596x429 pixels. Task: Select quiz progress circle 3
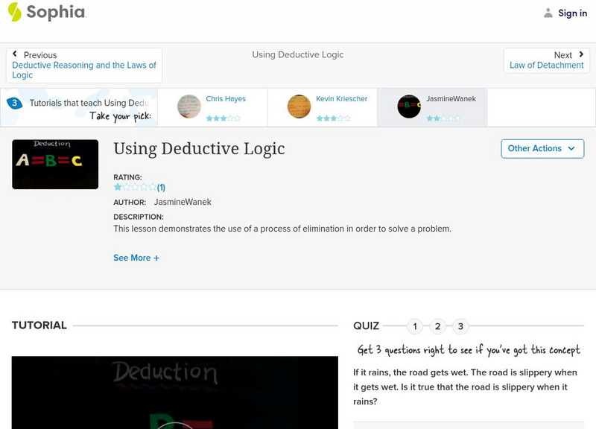click(x=461, y=325)
